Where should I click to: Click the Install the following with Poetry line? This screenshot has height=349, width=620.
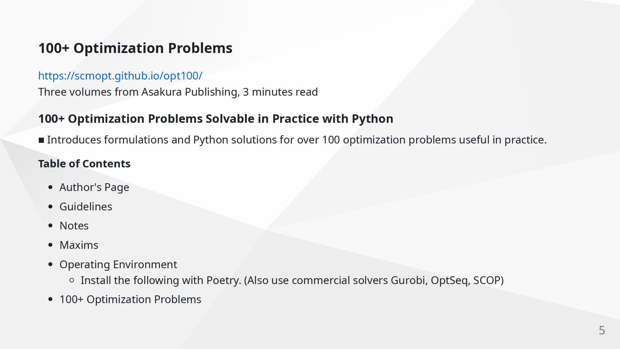[292, 280]
